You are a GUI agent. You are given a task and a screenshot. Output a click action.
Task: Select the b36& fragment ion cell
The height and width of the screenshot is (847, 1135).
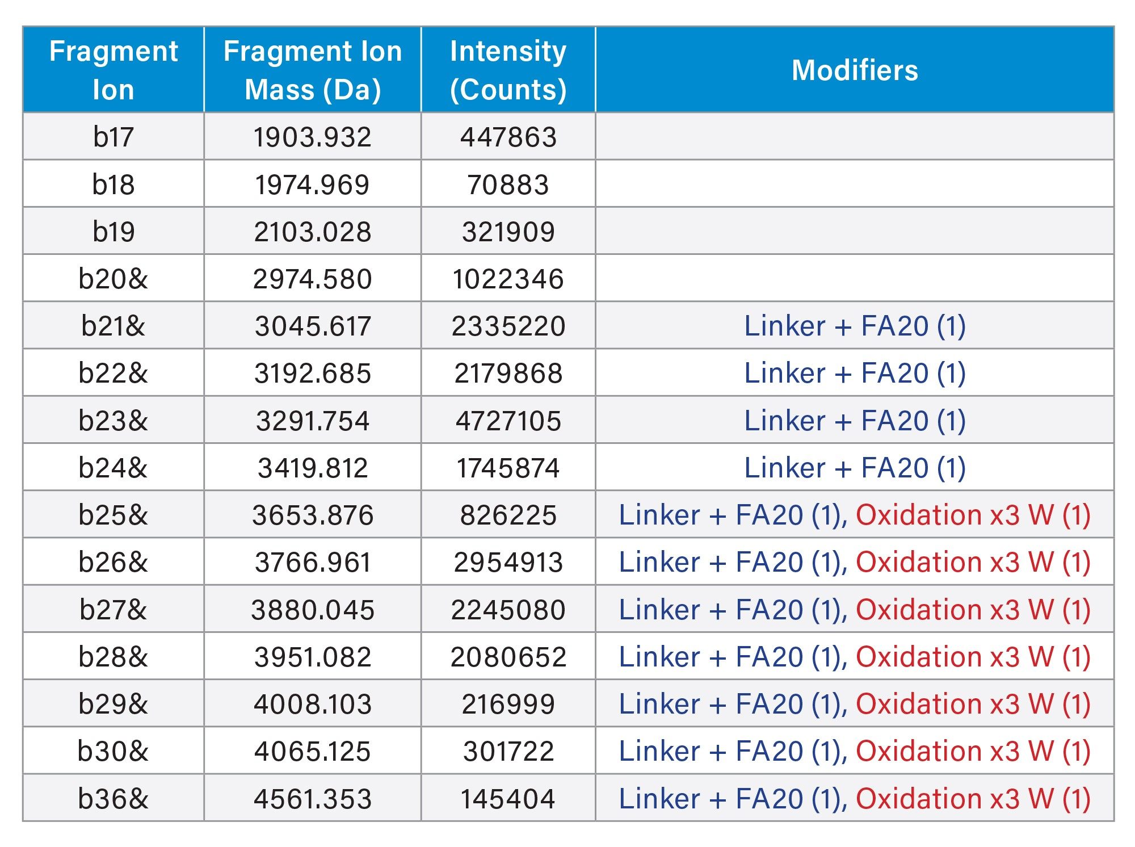[x=113, y=799]
